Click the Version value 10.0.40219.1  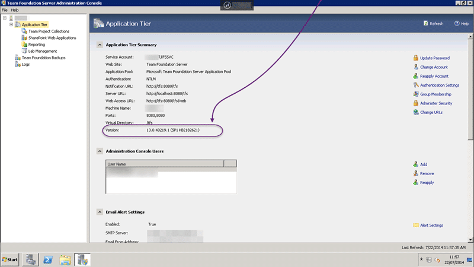173,130
